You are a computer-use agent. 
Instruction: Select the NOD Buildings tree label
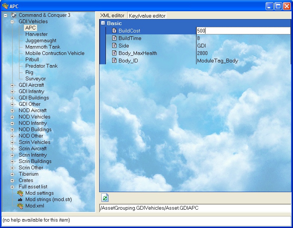(35, 129)
